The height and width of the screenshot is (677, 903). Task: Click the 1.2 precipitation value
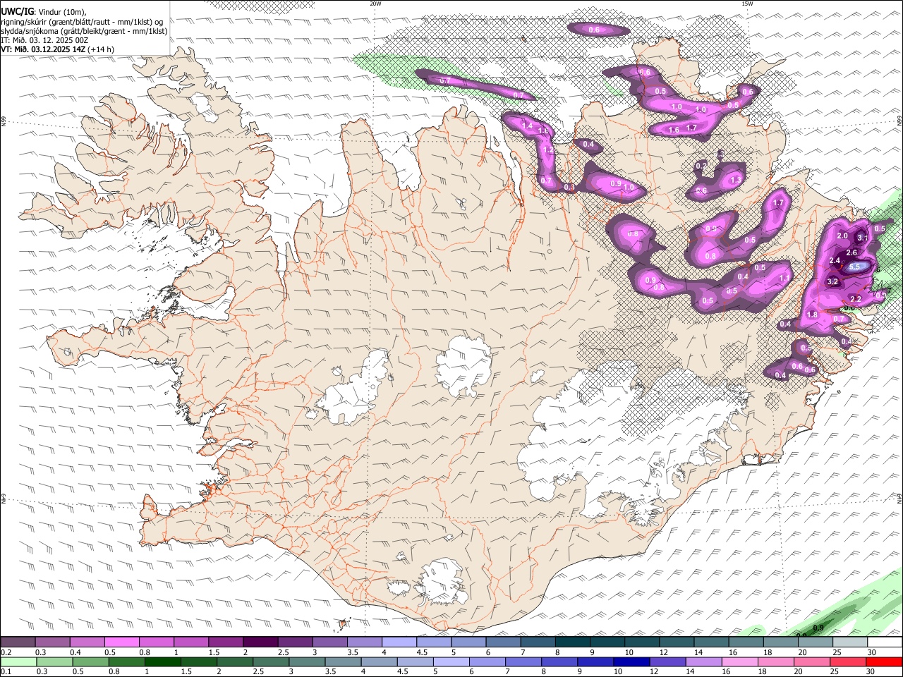coord(550,150)
